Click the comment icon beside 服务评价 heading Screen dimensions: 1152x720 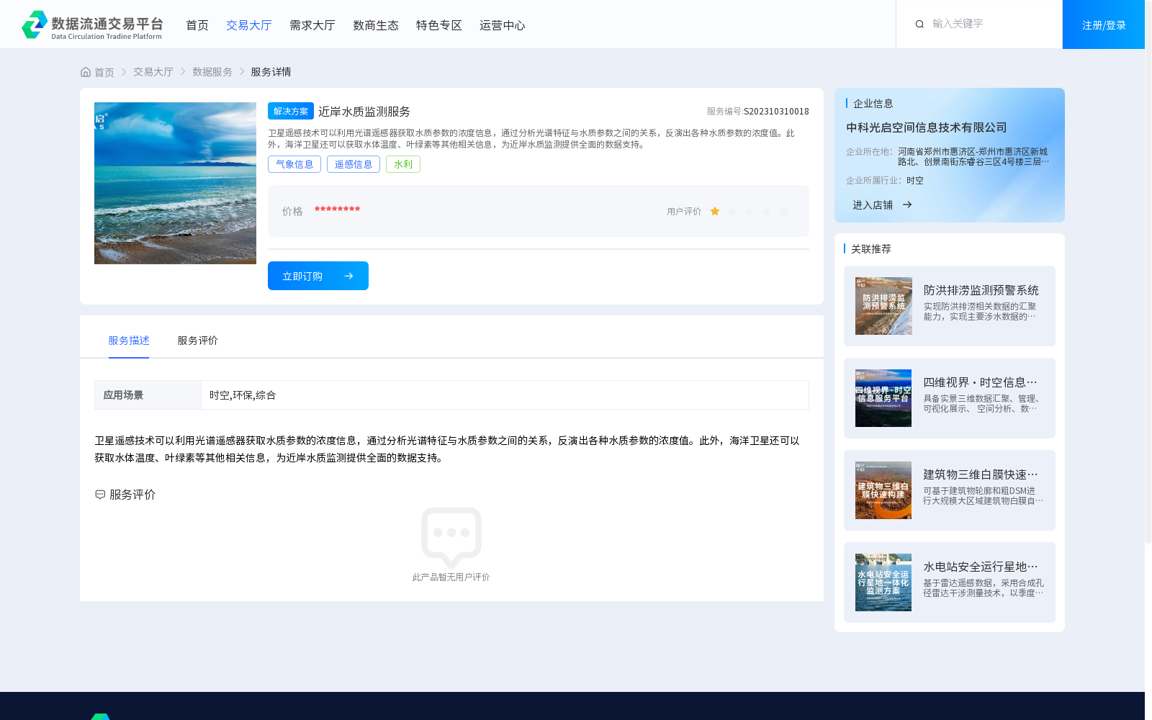click(100, 495)
